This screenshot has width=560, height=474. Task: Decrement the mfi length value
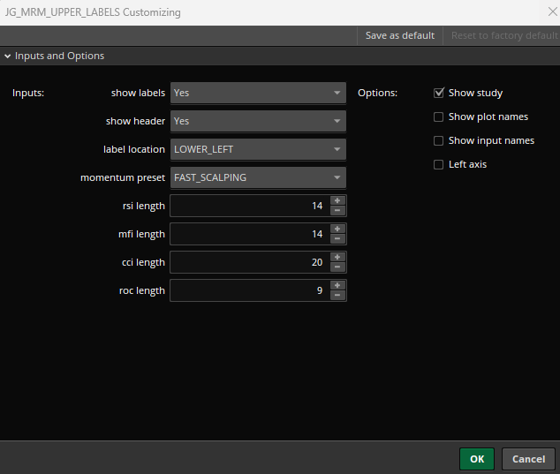337,239
